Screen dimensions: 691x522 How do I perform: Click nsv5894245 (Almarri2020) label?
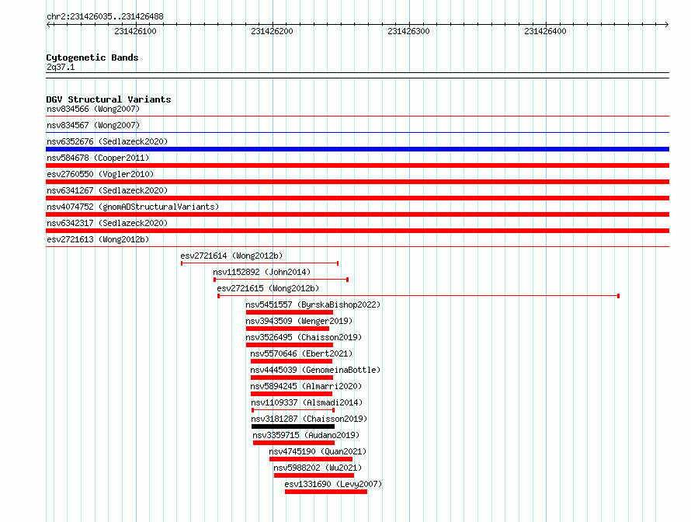[306, 386]
